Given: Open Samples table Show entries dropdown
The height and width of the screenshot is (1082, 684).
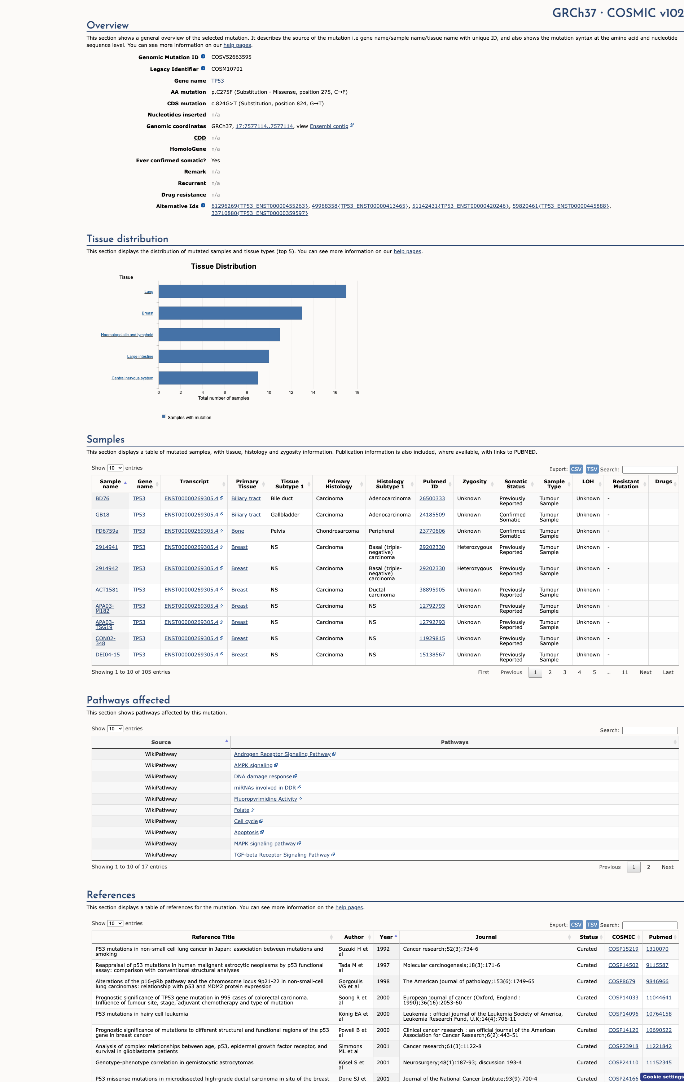Looking at the screenshot, I should [115, 468].
